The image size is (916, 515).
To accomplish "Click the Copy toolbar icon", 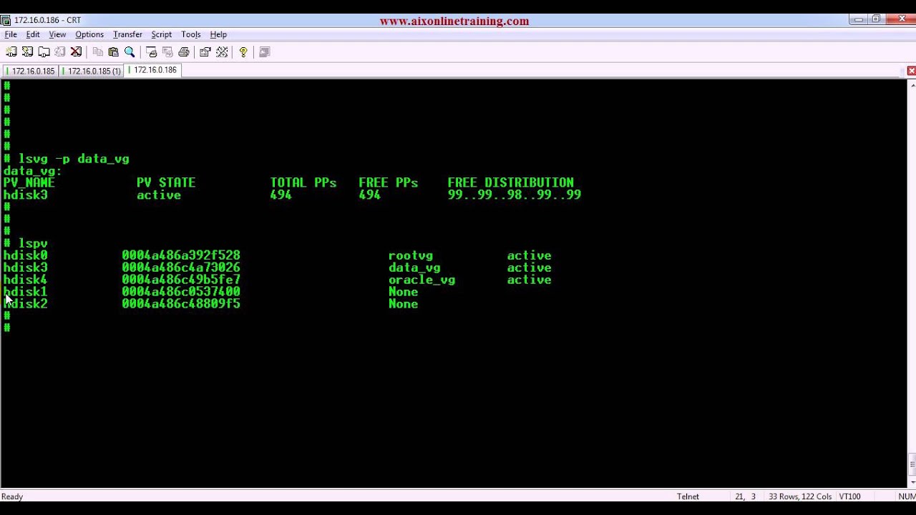I will pyautogui.click(x=97, y=52).
